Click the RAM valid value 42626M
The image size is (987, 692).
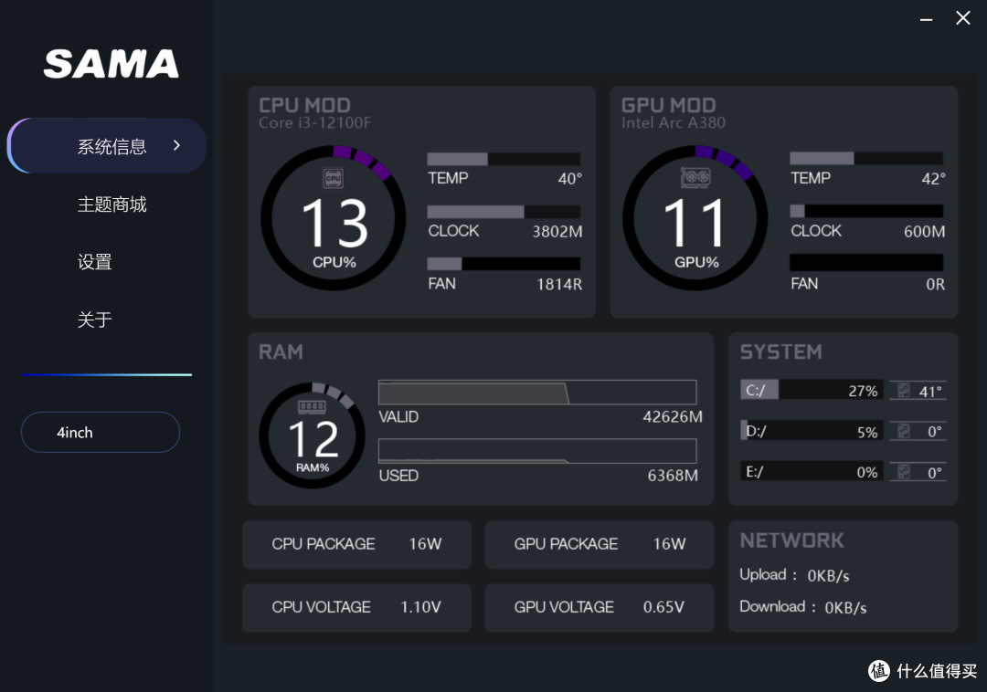673,416
